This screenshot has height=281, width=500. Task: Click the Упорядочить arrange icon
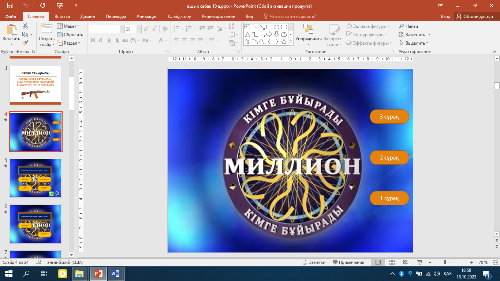click(309, 29)
